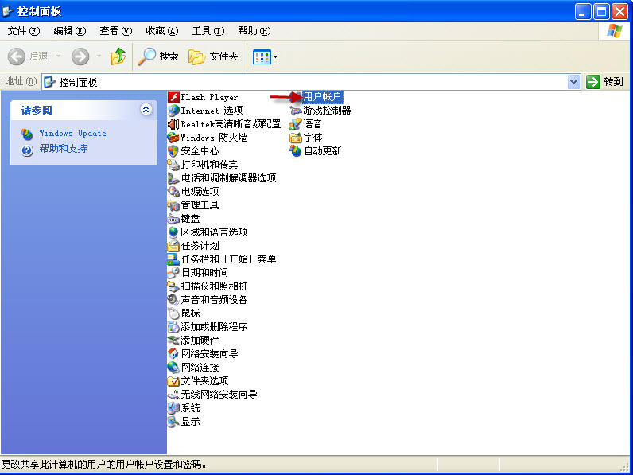Click the forward arrow toolbar button
633x475 pixels.
tap(80, 56)
